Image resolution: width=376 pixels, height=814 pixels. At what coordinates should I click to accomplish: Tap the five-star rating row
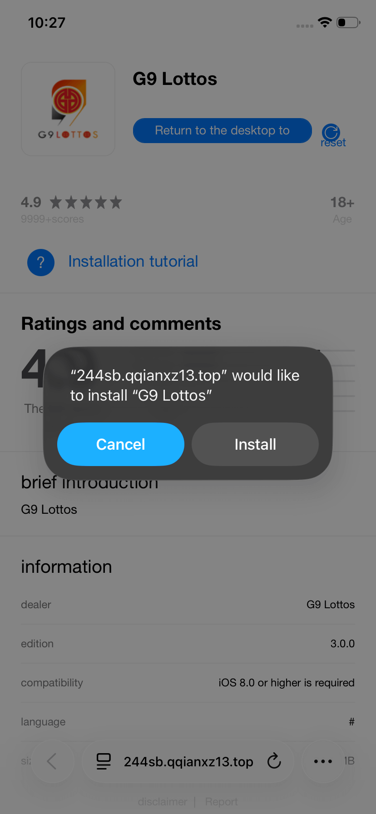click(86, 202)
